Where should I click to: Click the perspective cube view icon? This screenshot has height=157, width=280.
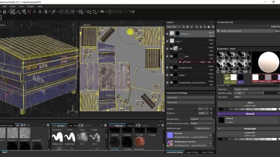click(94, 12)
